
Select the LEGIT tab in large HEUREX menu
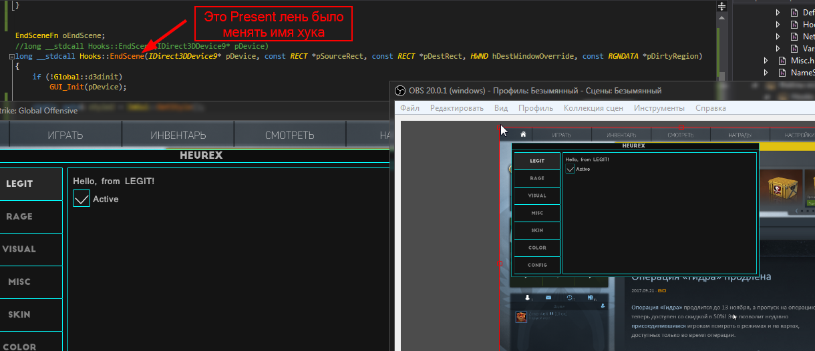[31, 184]
